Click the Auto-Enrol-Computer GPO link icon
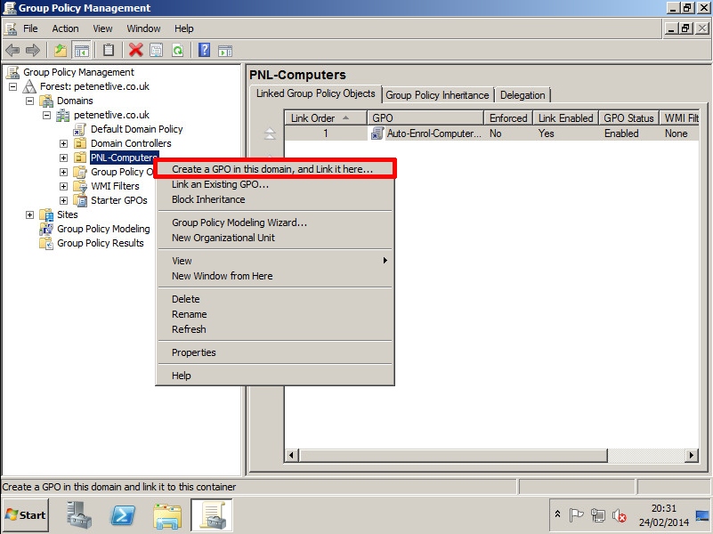The width and height of the screenshot is (713, 534). point(377,133)
